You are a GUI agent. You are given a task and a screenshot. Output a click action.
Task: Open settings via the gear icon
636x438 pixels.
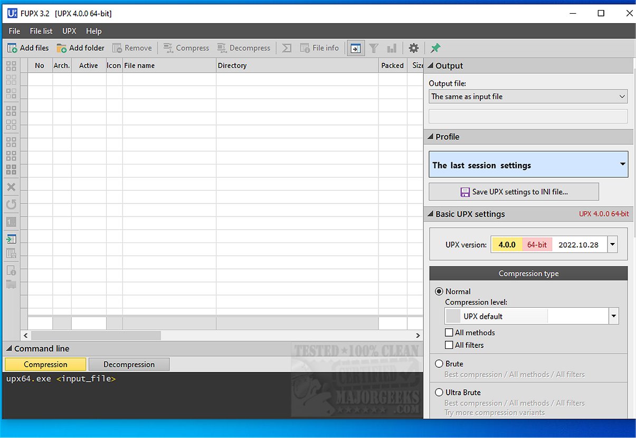[x=414, y=48]
